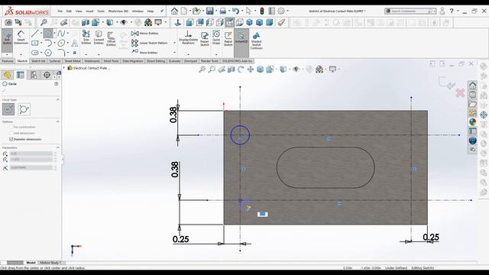
Task: Click Mirror Entities
Action: click(x=144, y=33)
